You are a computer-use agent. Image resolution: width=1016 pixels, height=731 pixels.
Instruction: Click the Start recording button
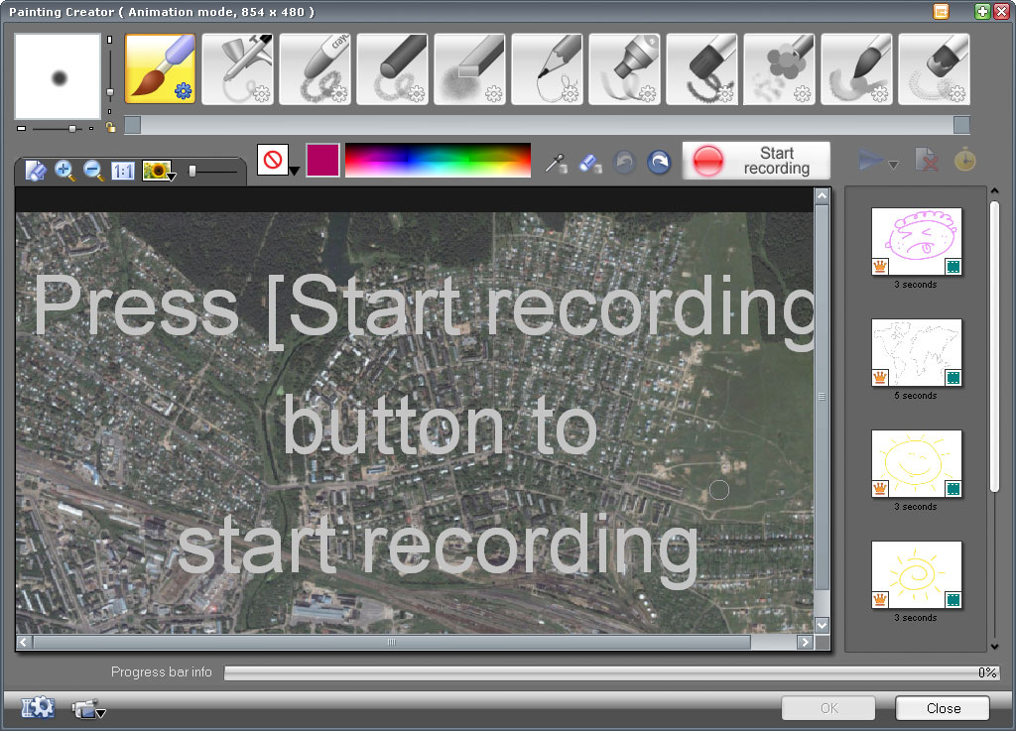coord(756,161)
